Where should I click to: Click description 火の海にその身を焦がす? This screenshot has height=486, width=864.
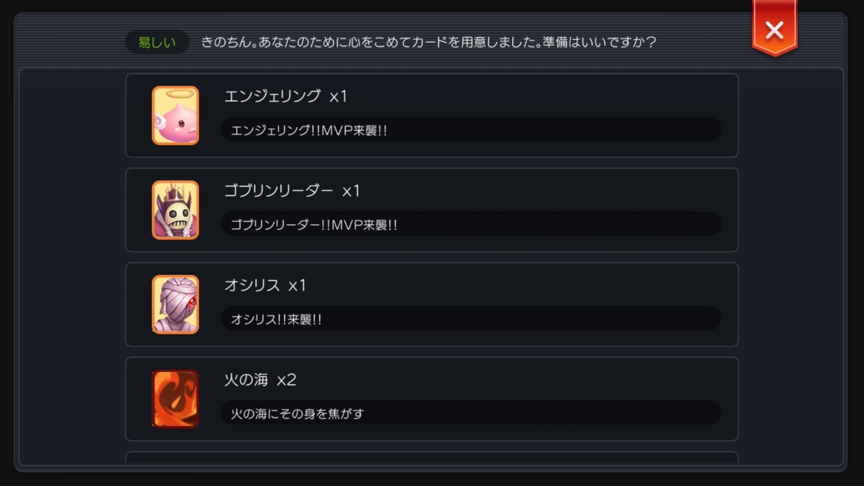[x=297, y=413]
